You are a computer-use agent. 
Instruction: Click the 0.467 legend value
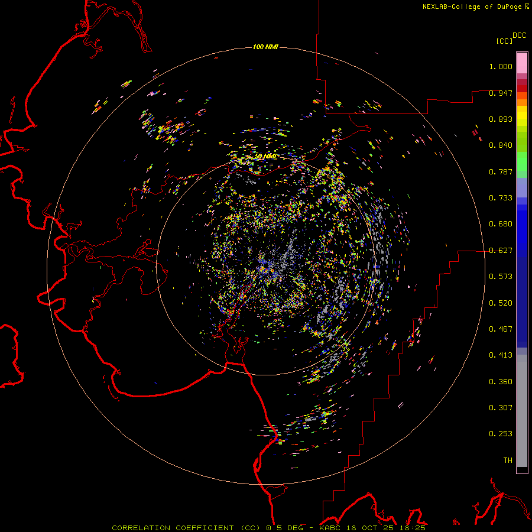(501, 329)
